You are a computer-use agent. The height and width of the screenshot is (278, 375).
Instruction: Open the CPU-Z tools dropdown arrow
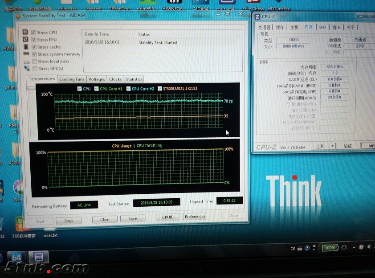[x=332, y=146]
